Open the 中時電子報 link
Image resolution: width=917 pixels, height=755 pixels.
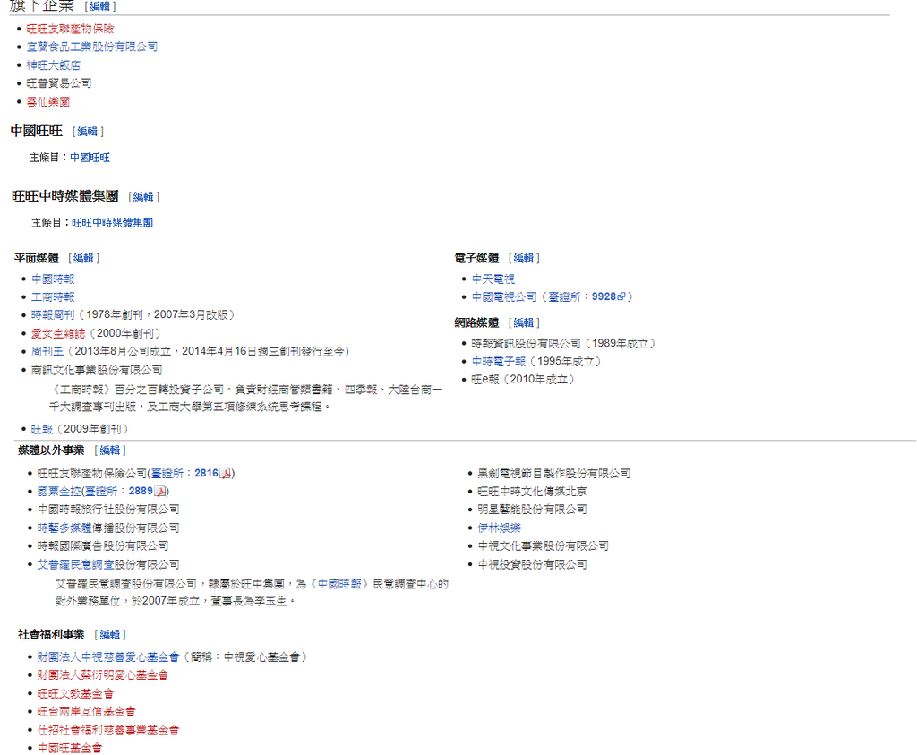[499, 362]
